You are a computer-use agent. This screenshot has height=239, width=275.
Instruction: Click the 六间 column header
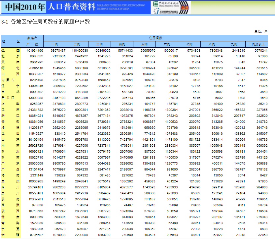pyautogui.click(x=167, y=44)
